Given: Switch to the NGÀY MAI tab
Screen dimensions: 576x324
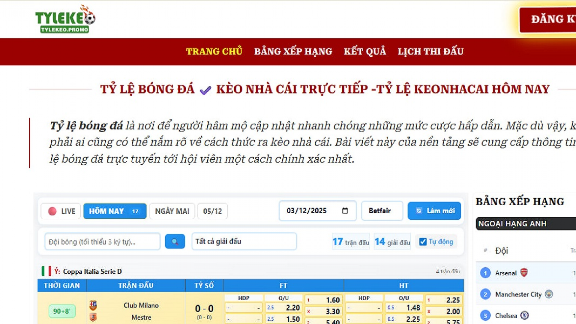Looking at the screenshot, I should coord(172,211).
